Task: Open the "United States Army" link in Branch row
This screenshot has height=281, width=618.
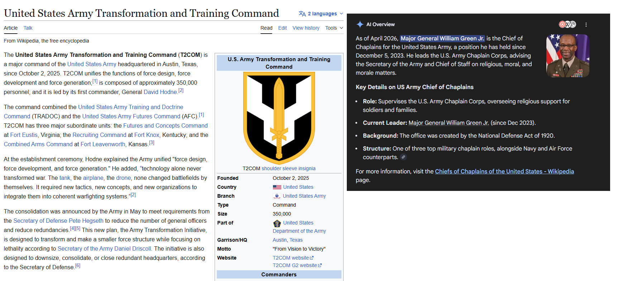Action: [305, 196]
